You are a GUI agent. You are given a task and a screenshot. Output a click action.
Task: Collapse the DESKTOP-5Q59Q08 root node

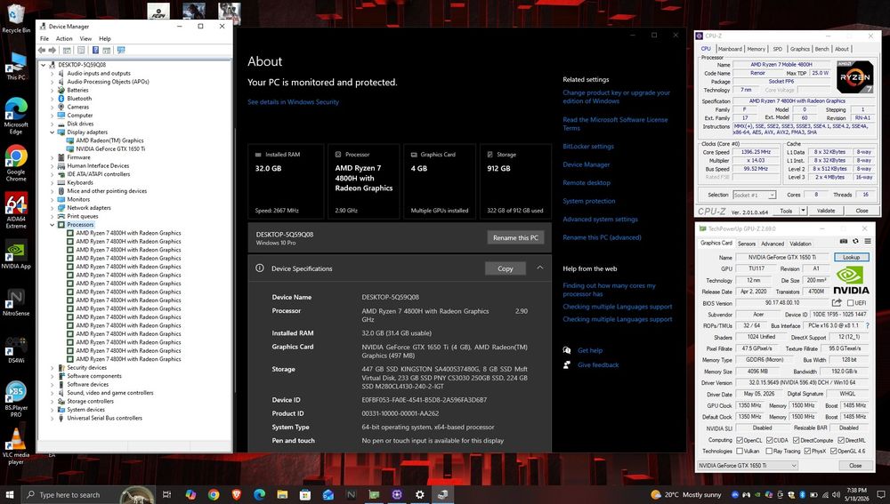click(x=43, y=65)
